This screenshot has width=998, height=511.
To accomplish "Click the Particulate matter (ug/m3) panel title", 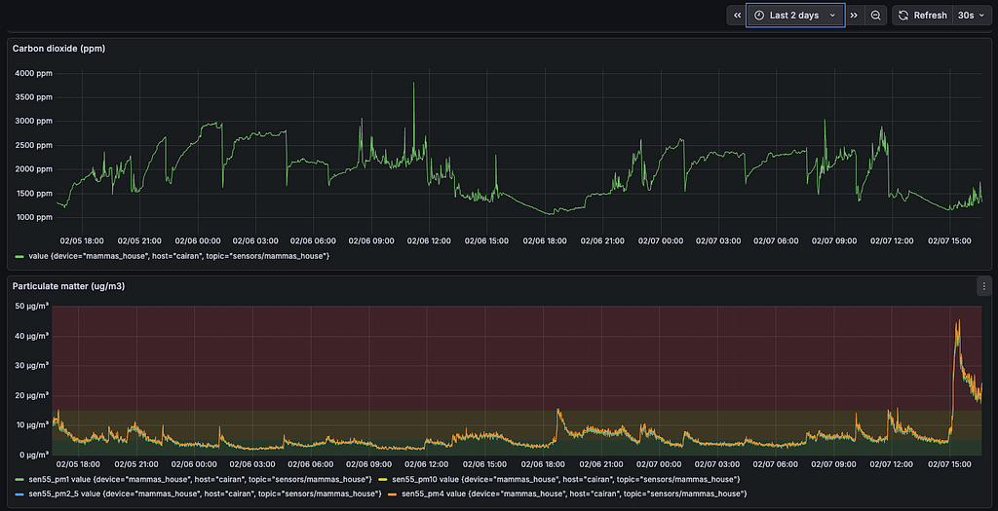I will click(x=69, y=286).
